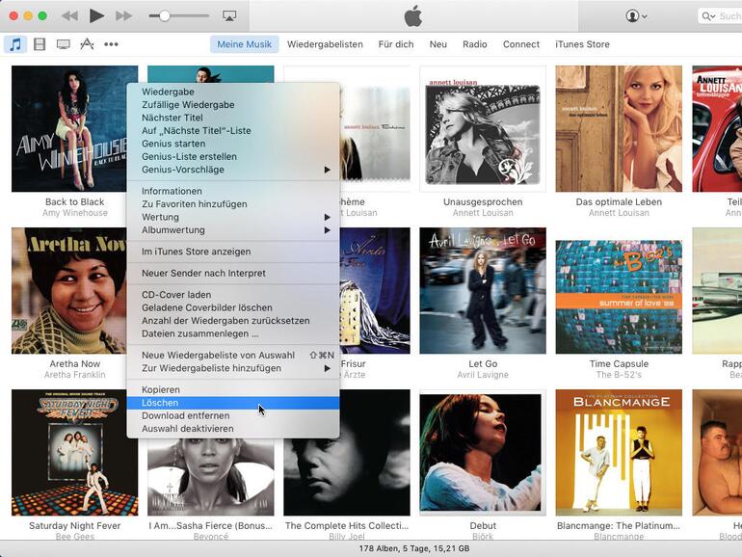This screenshot has height=557, width=742.
Task: Expand Zur Wiedergabeliste hinzufügen submenu
Action: (233, 368)
